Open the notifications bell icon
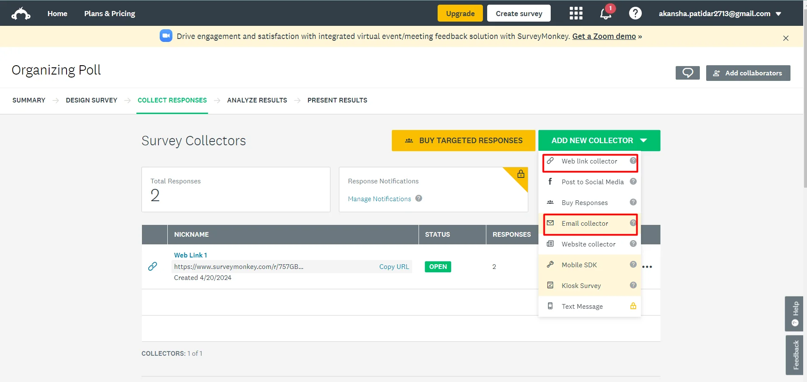This screenshot has width=807, height=382. click(606, 14)
